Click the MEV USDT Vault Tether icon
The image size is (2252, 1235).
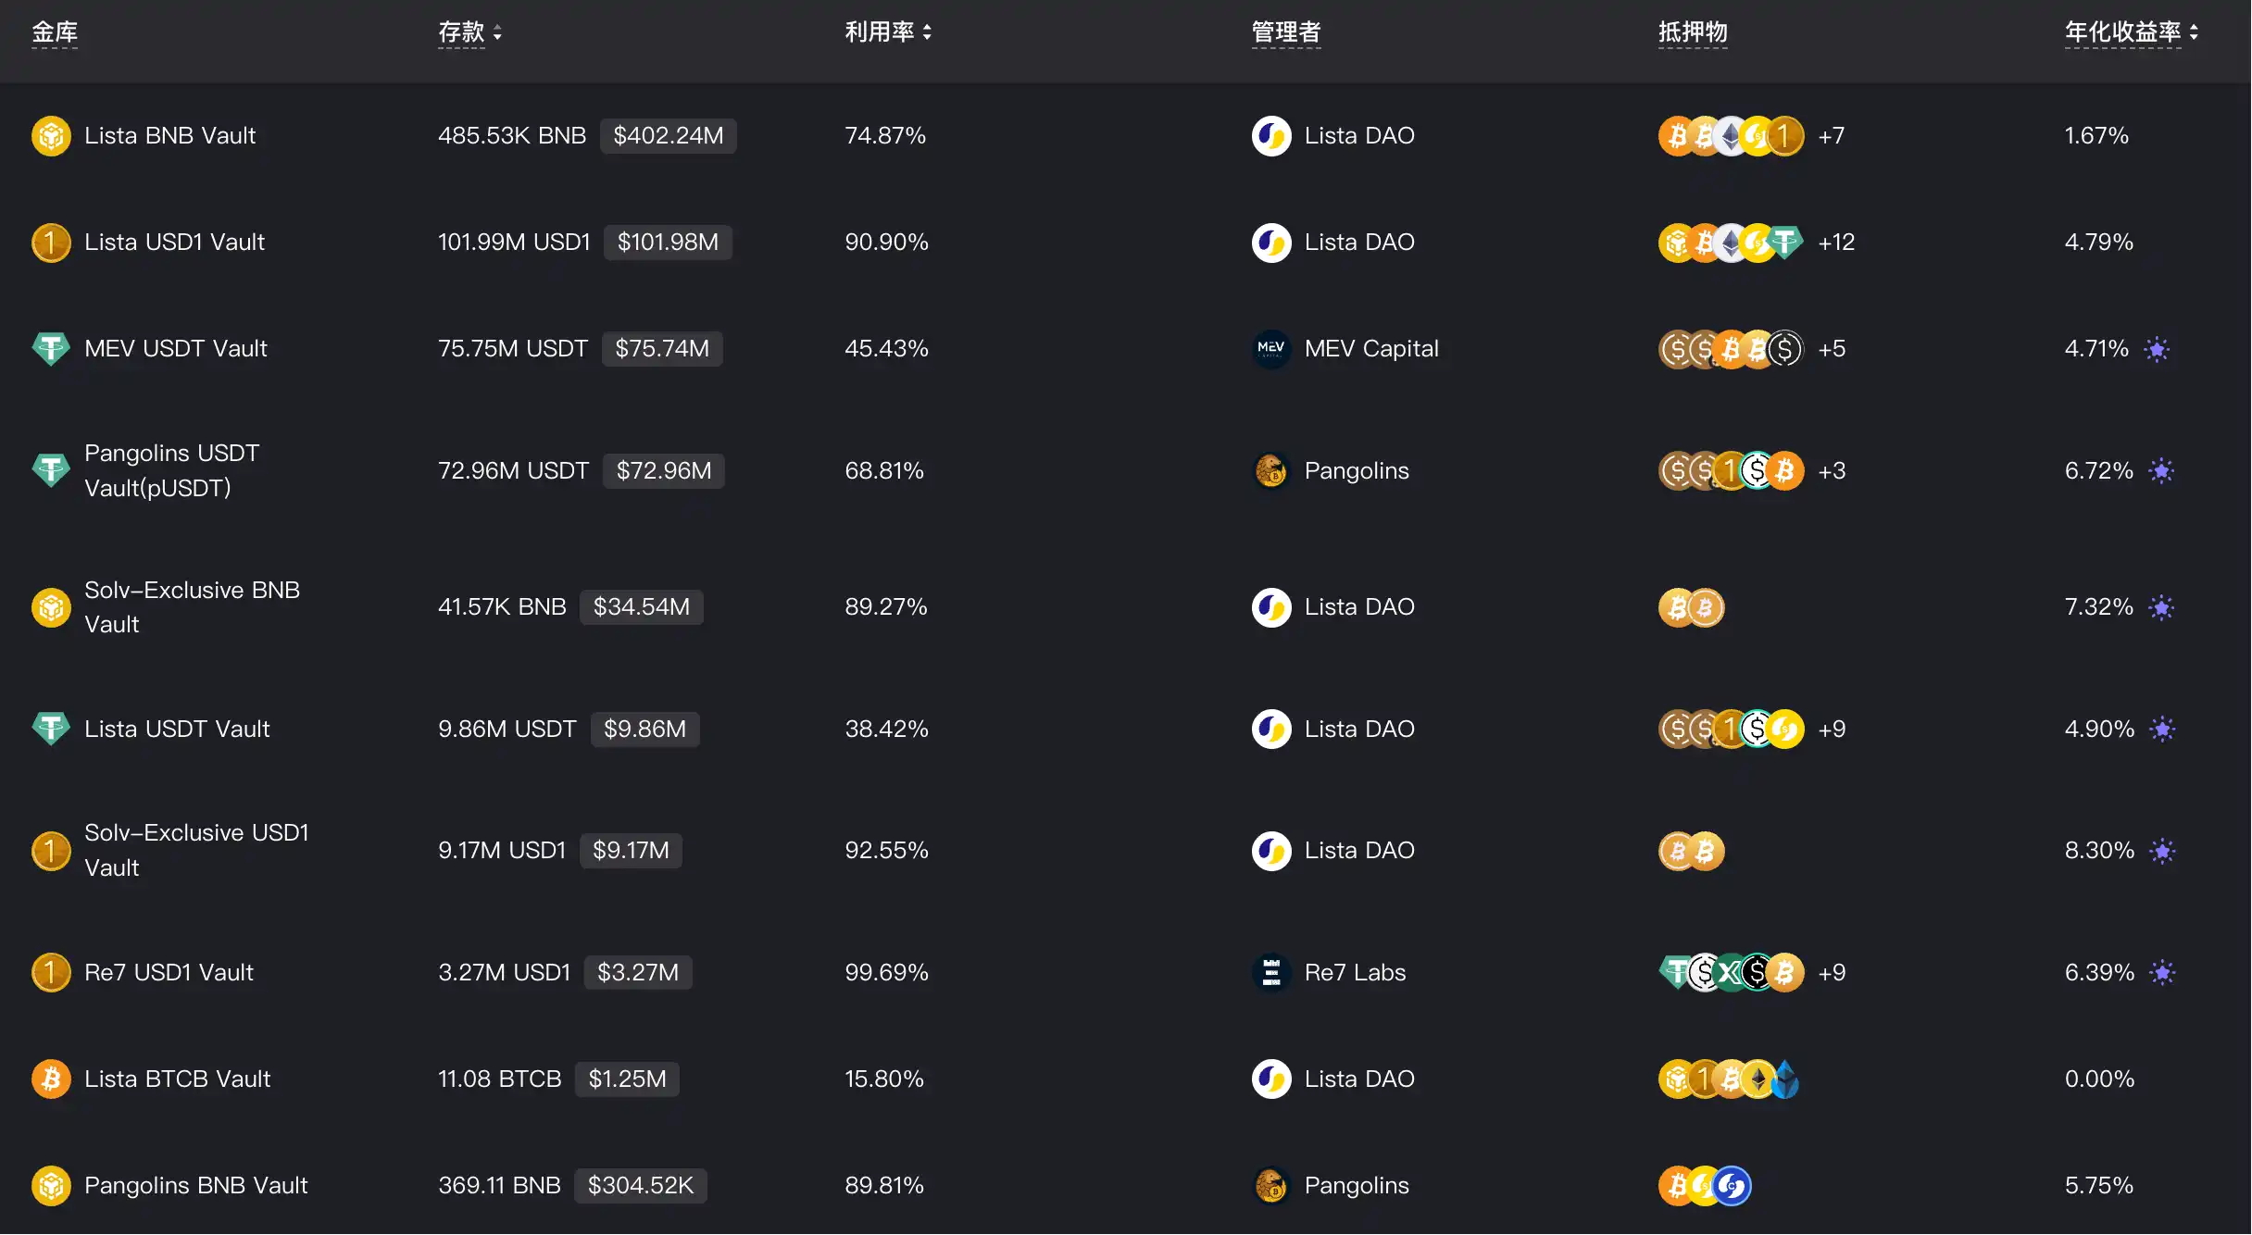51,349
